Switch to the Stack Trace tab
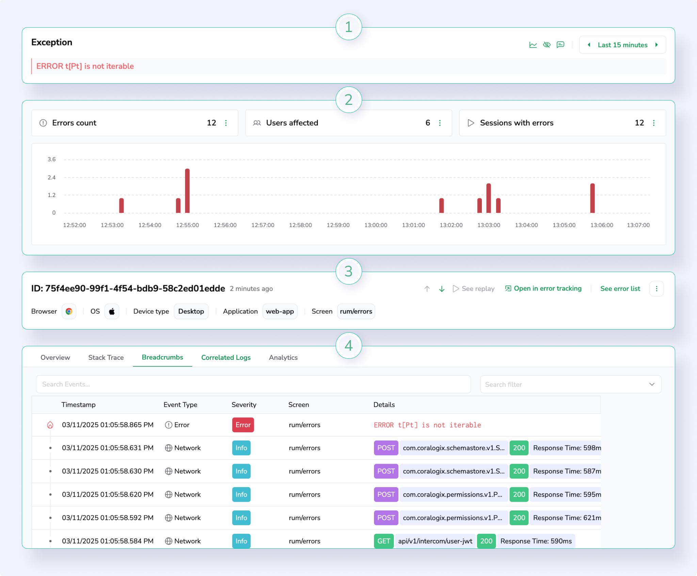This screenshot has width=697, height=576. (x=106, y=357)
